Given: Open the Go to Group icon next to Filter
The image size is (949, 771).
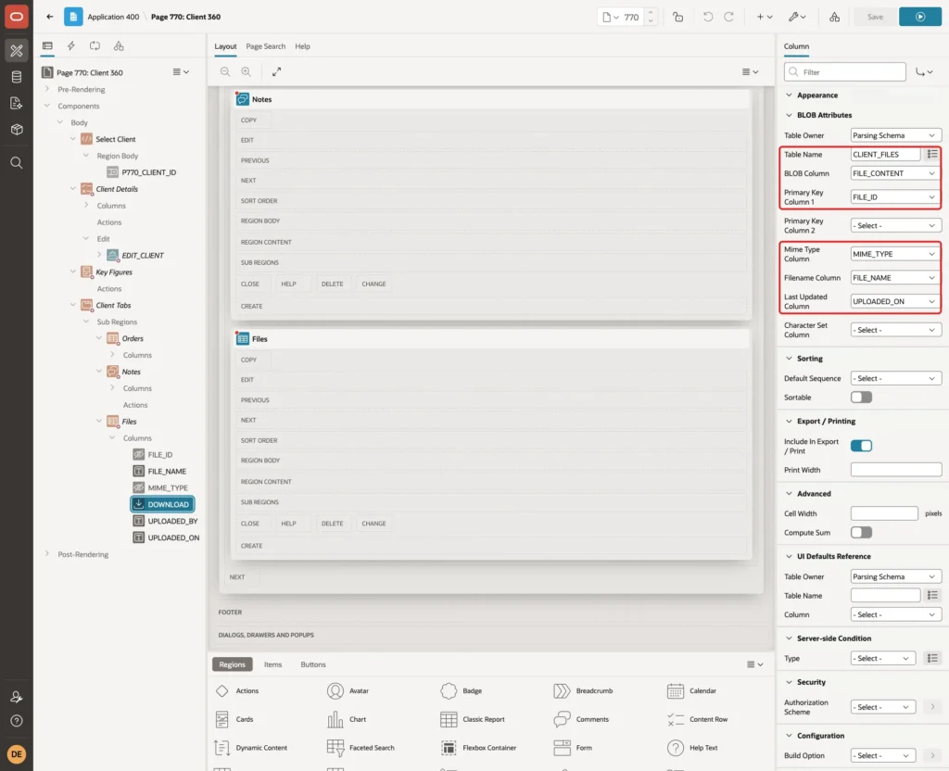Looking at the screenshot, I should (924, 72).
